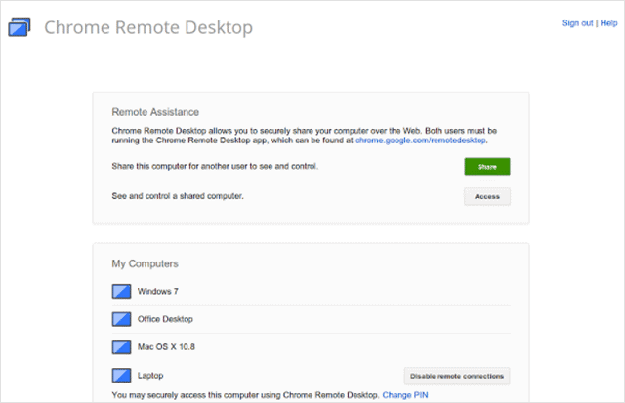Click the My Computers heading
625x403 pixels.
coord(145,263)
